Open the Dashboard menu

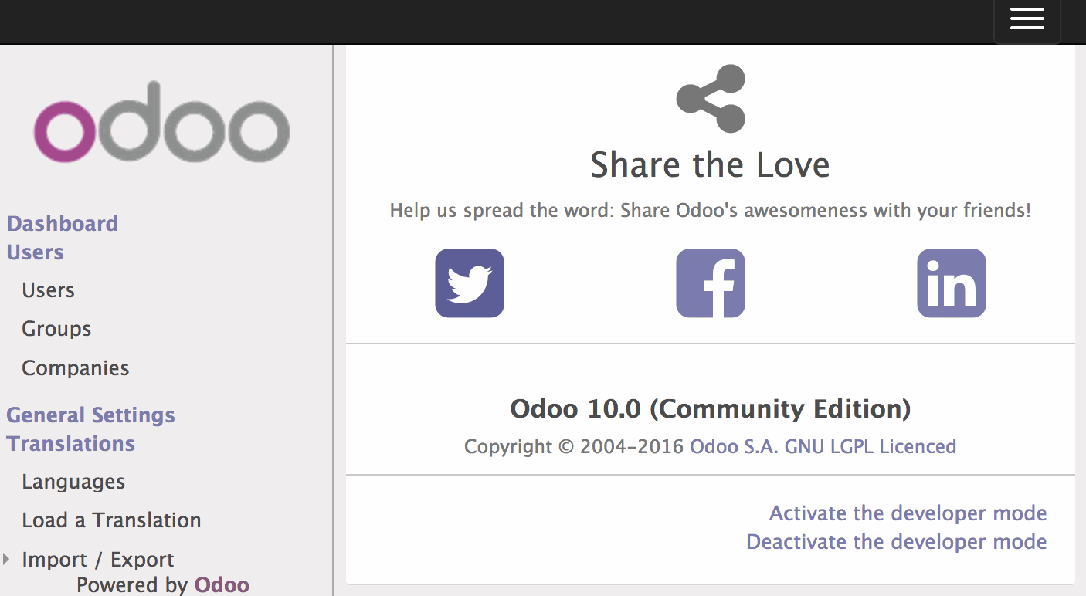tap(63, 224)
